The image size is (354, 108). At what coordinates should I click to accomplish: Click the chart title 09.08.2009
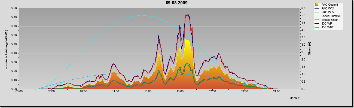pyautogui.click(x=176, y=3)
